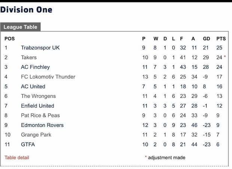232x169 pixels.
Task: Click the Division One heading
Action: click(26, 10)
